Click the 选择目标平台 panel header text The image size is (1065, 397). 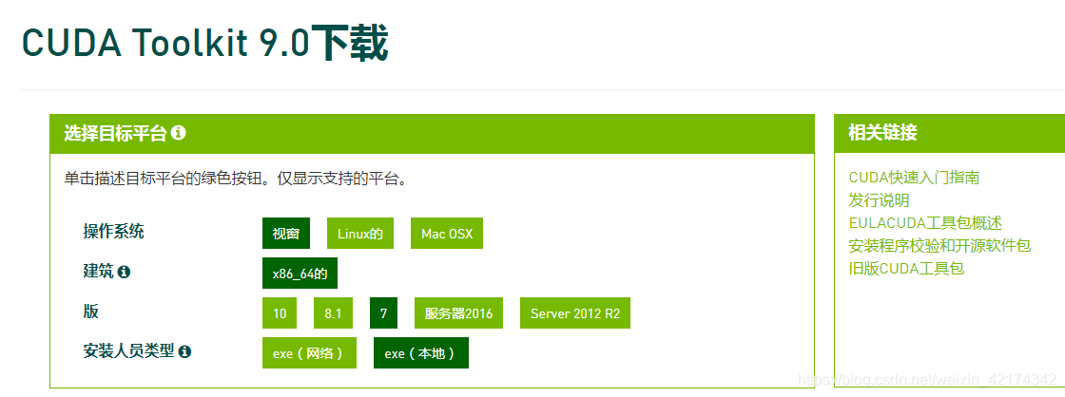115,133
